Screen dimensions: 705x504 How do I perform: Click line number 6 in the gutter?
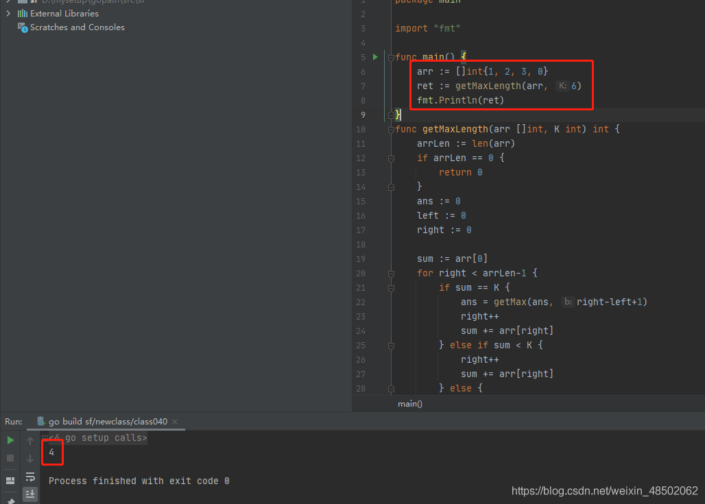coord(363,72)
